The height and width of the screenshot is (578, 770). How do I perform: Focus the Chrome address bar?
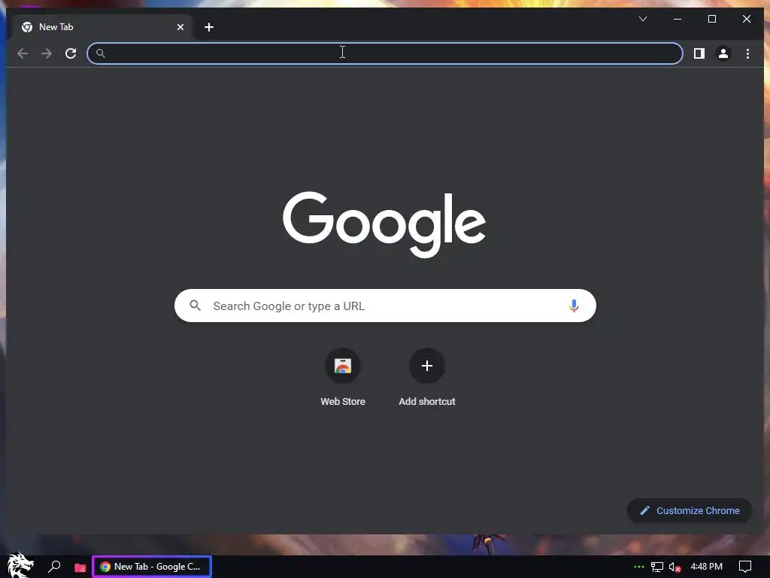(x=384, y=53)
